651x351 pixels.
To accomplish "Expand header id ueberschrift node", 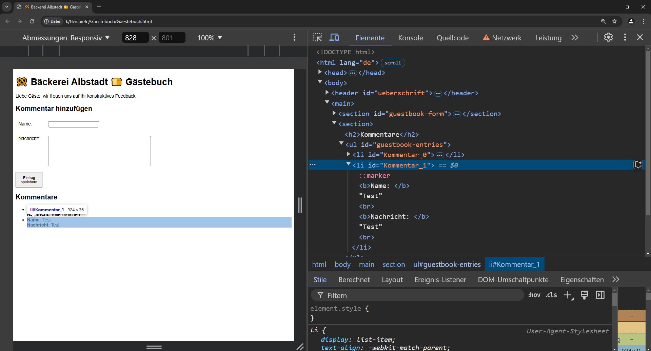I will click(x=327, y=93).
